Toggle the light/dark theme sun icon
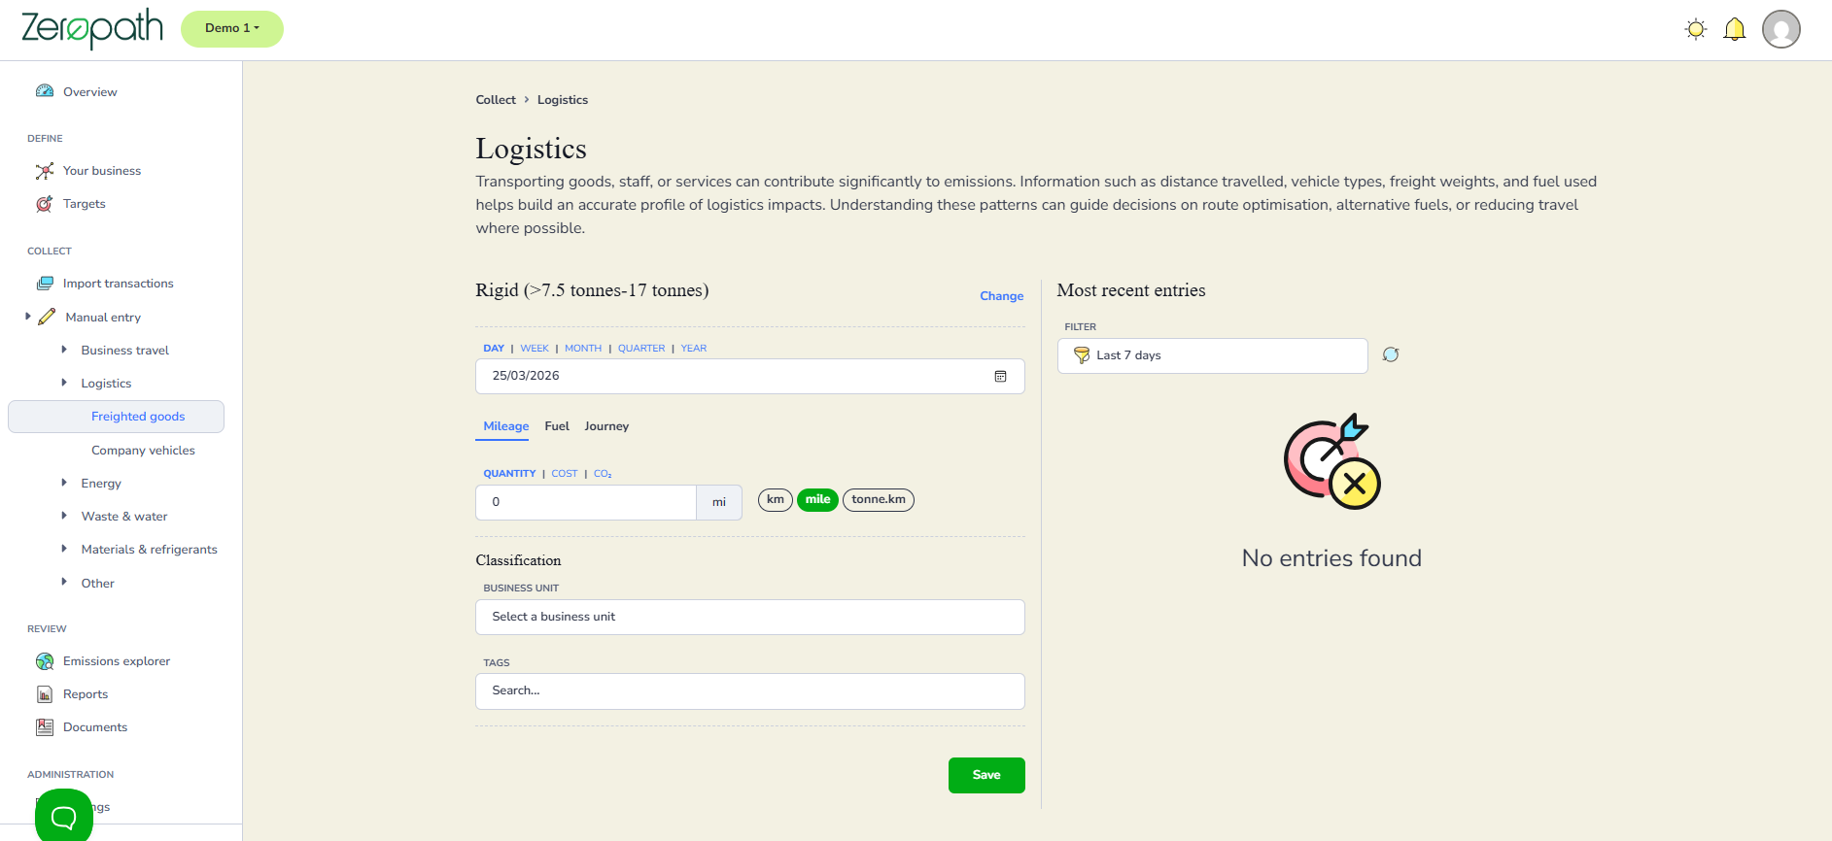This screenshot has height=841, width=1832. tap(1696, 29)
